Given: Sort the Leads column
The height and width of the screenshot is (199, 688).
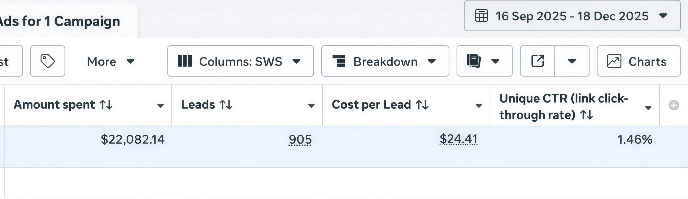Looking at the screenshot, I should point(226,105).
